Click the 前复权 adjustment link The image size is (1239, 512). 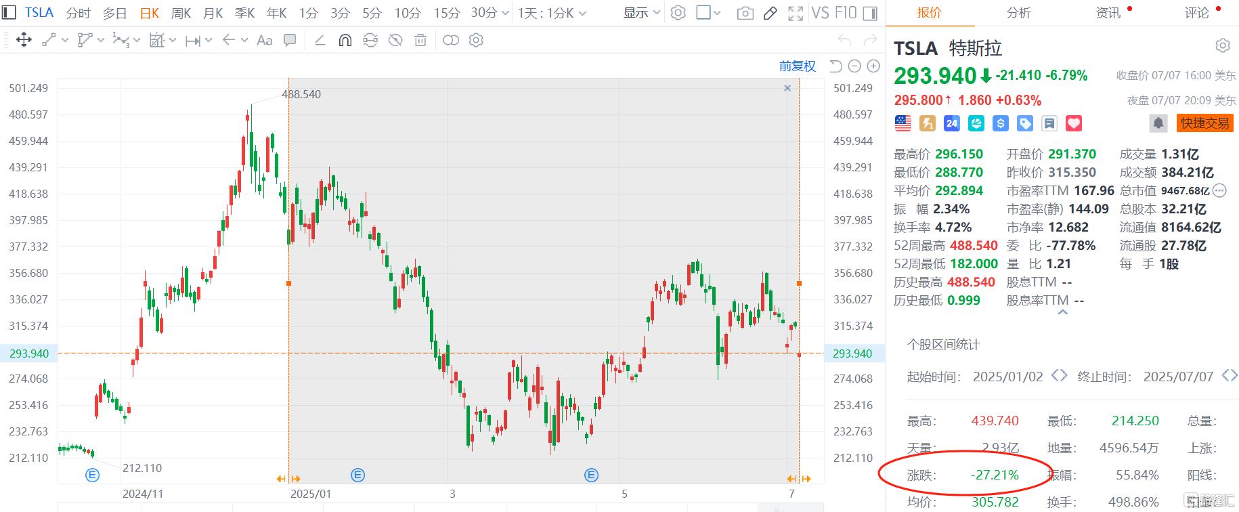click(798, 66)
